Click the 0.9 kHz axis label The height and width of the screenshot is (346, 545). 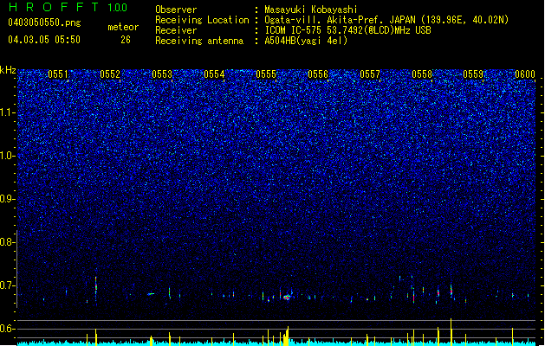click(7, 199)
